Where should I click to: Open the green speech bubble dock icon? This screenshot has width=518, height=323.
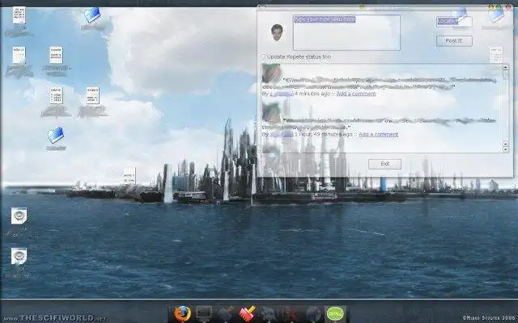click(x=335, y=314)
